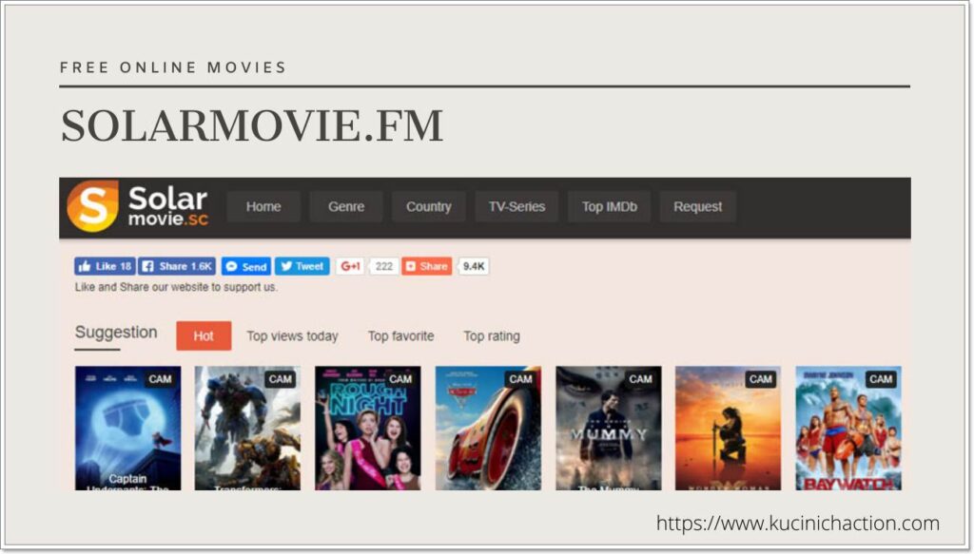Screen dimensions: 974x554
Task: Select the Hot tab
Action: click(204, 335)
